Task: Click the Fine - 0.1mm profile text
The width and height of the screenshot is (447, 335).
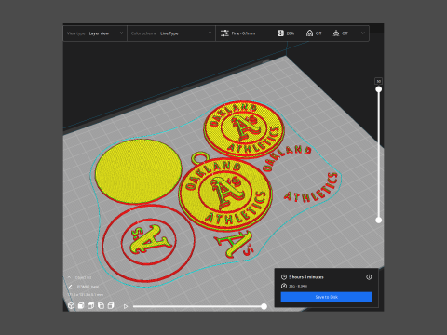Action: pos(243,33)
